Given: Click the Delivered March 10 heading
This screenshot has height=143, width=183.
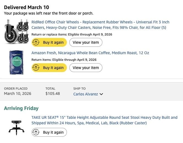Looking at the screenshot, I should coord(26,7).
